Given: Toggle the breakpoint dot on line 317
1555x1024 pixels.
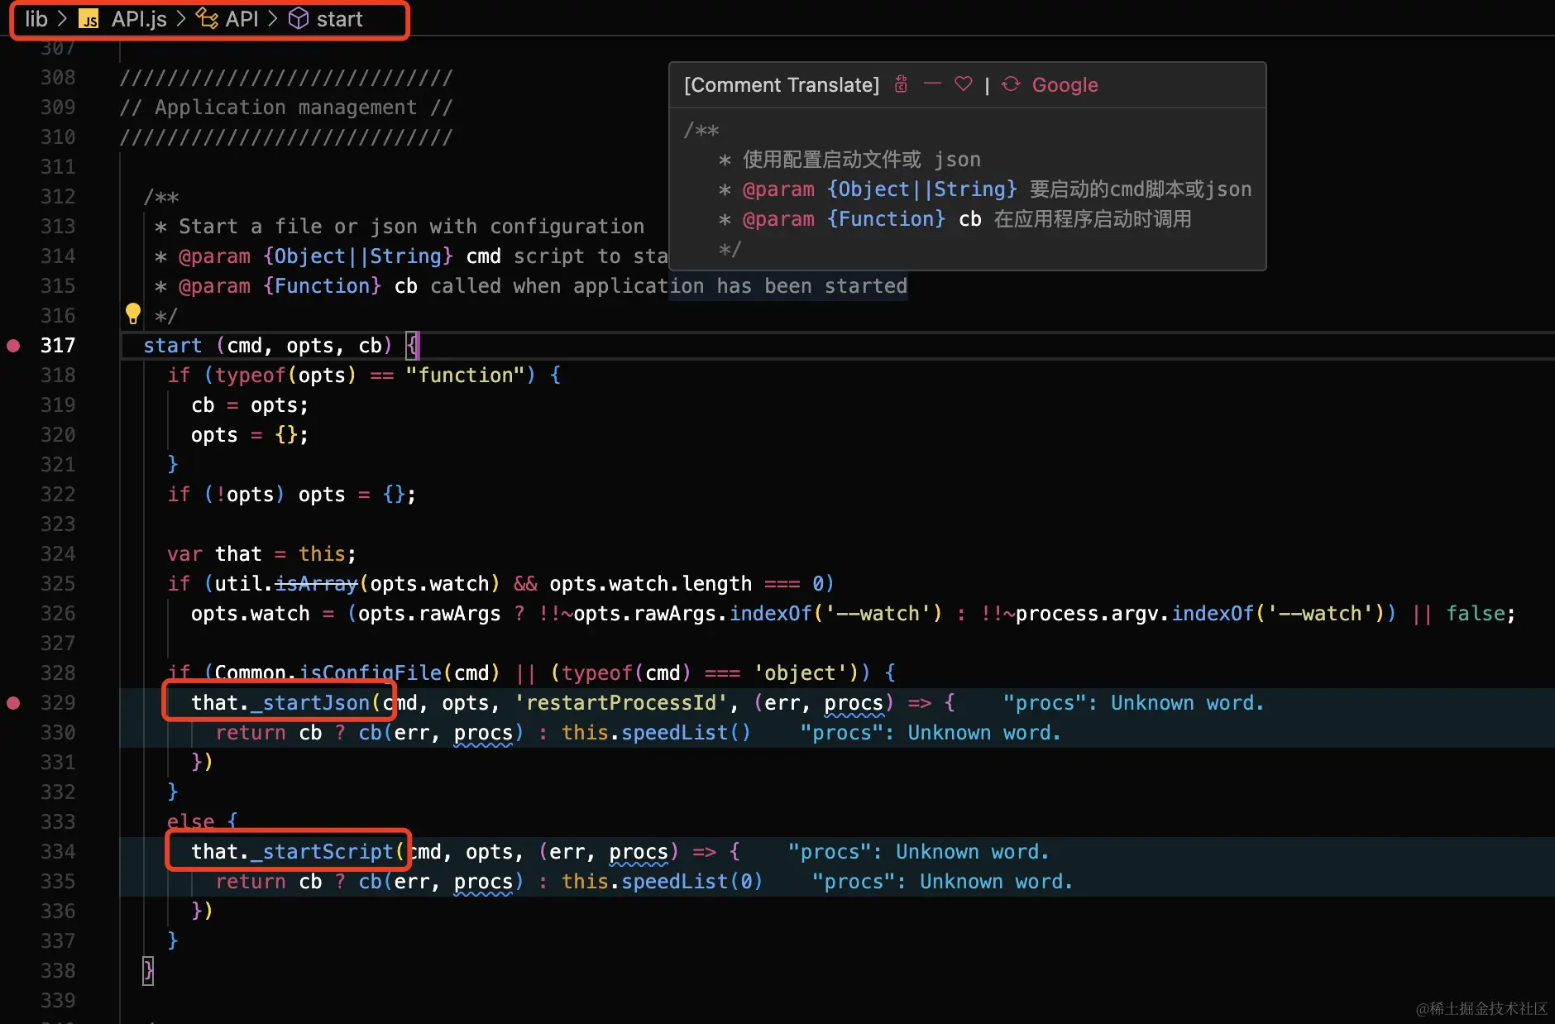Looking at the screenshot, I should click(13, 346).
